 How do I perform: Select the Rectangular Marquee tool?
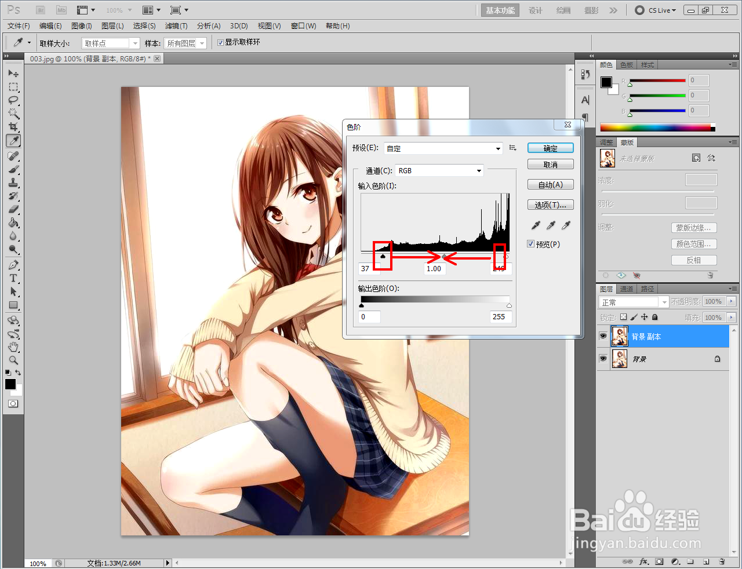13,87
